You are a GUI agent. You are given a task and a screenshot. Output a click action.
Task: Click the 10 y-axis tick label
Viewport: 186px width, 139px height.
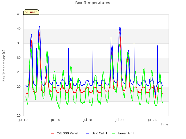(x=19, y=116)
